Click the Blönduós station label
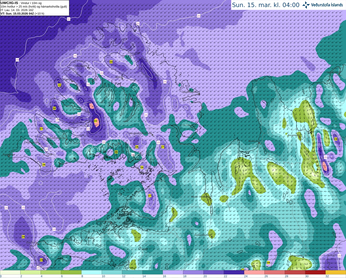The height and width of the screenshot is (278, 346). point(253,141)
